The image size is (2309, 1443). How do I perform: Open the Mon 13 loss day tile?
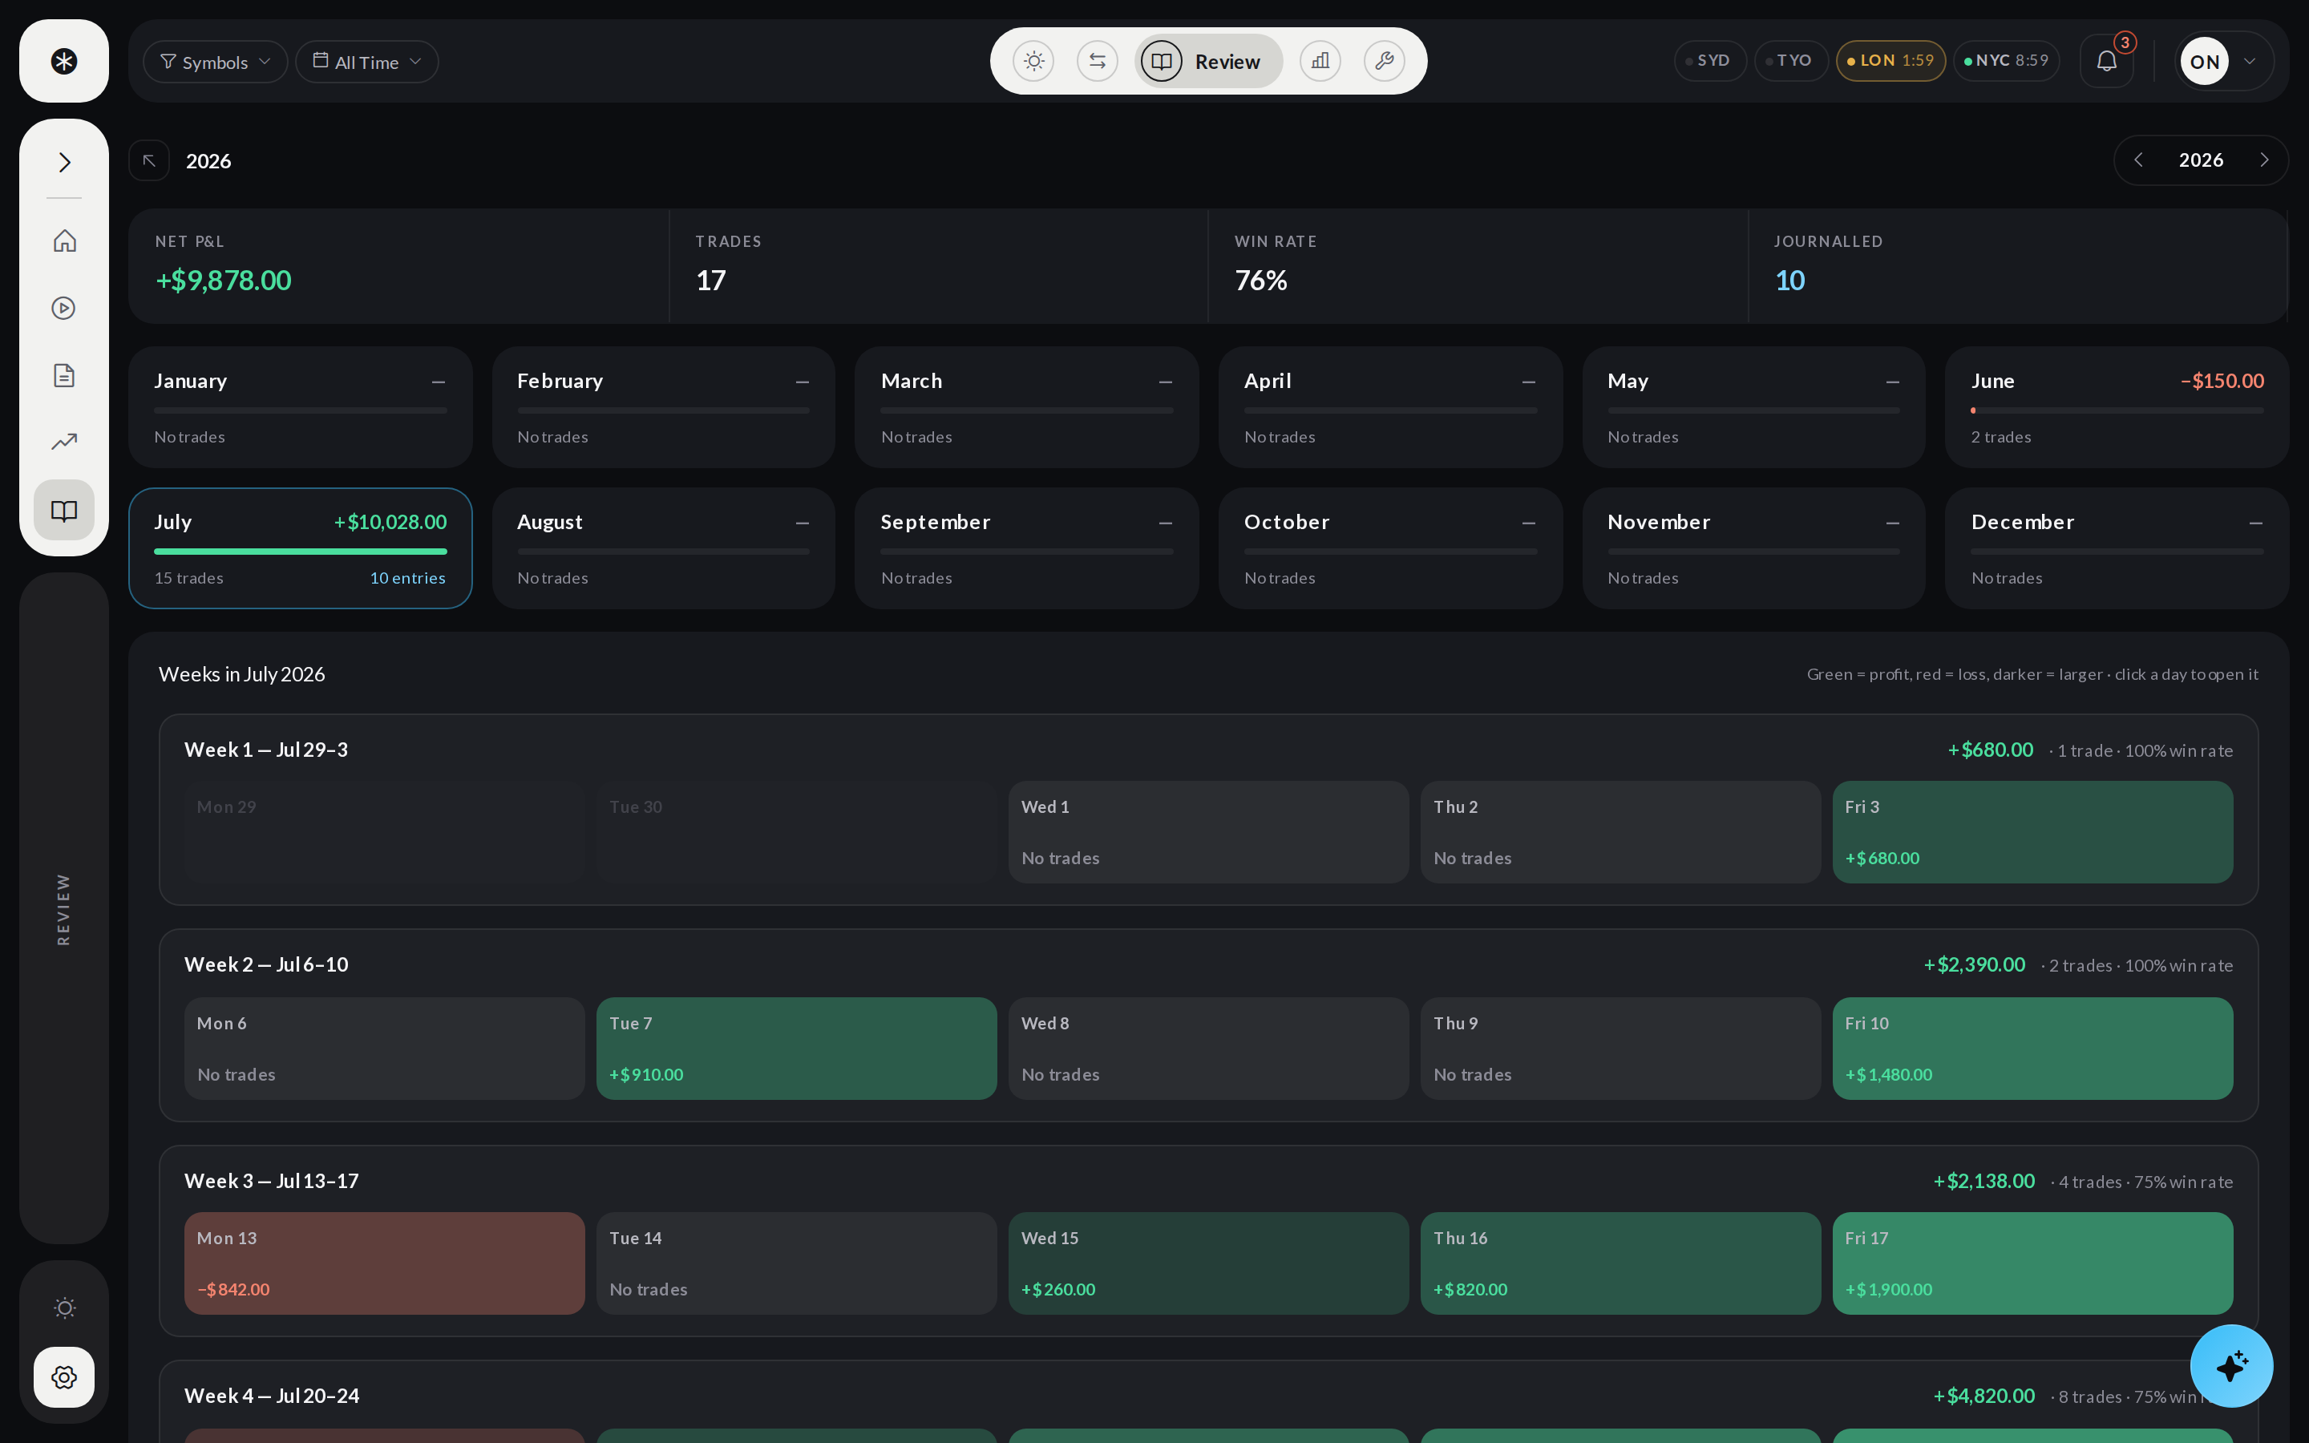pos(385,1263)
